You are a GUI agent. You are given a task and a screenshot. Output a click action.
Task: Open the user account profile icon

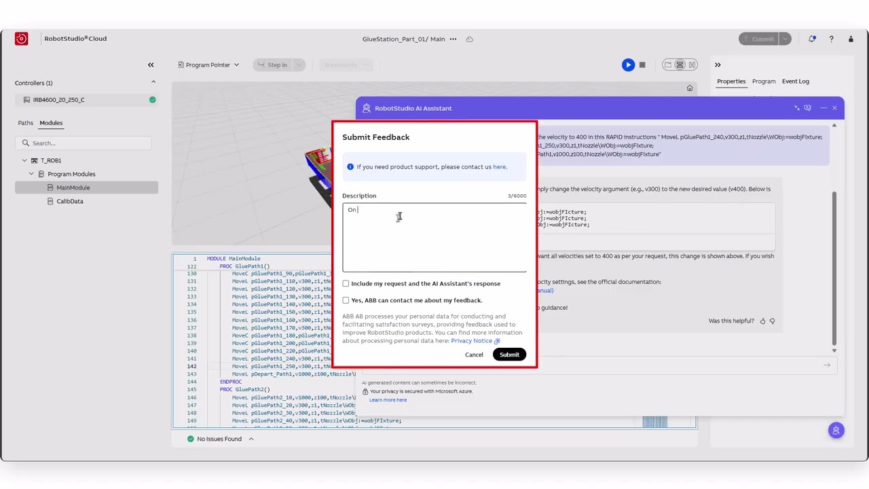(851, 39)
